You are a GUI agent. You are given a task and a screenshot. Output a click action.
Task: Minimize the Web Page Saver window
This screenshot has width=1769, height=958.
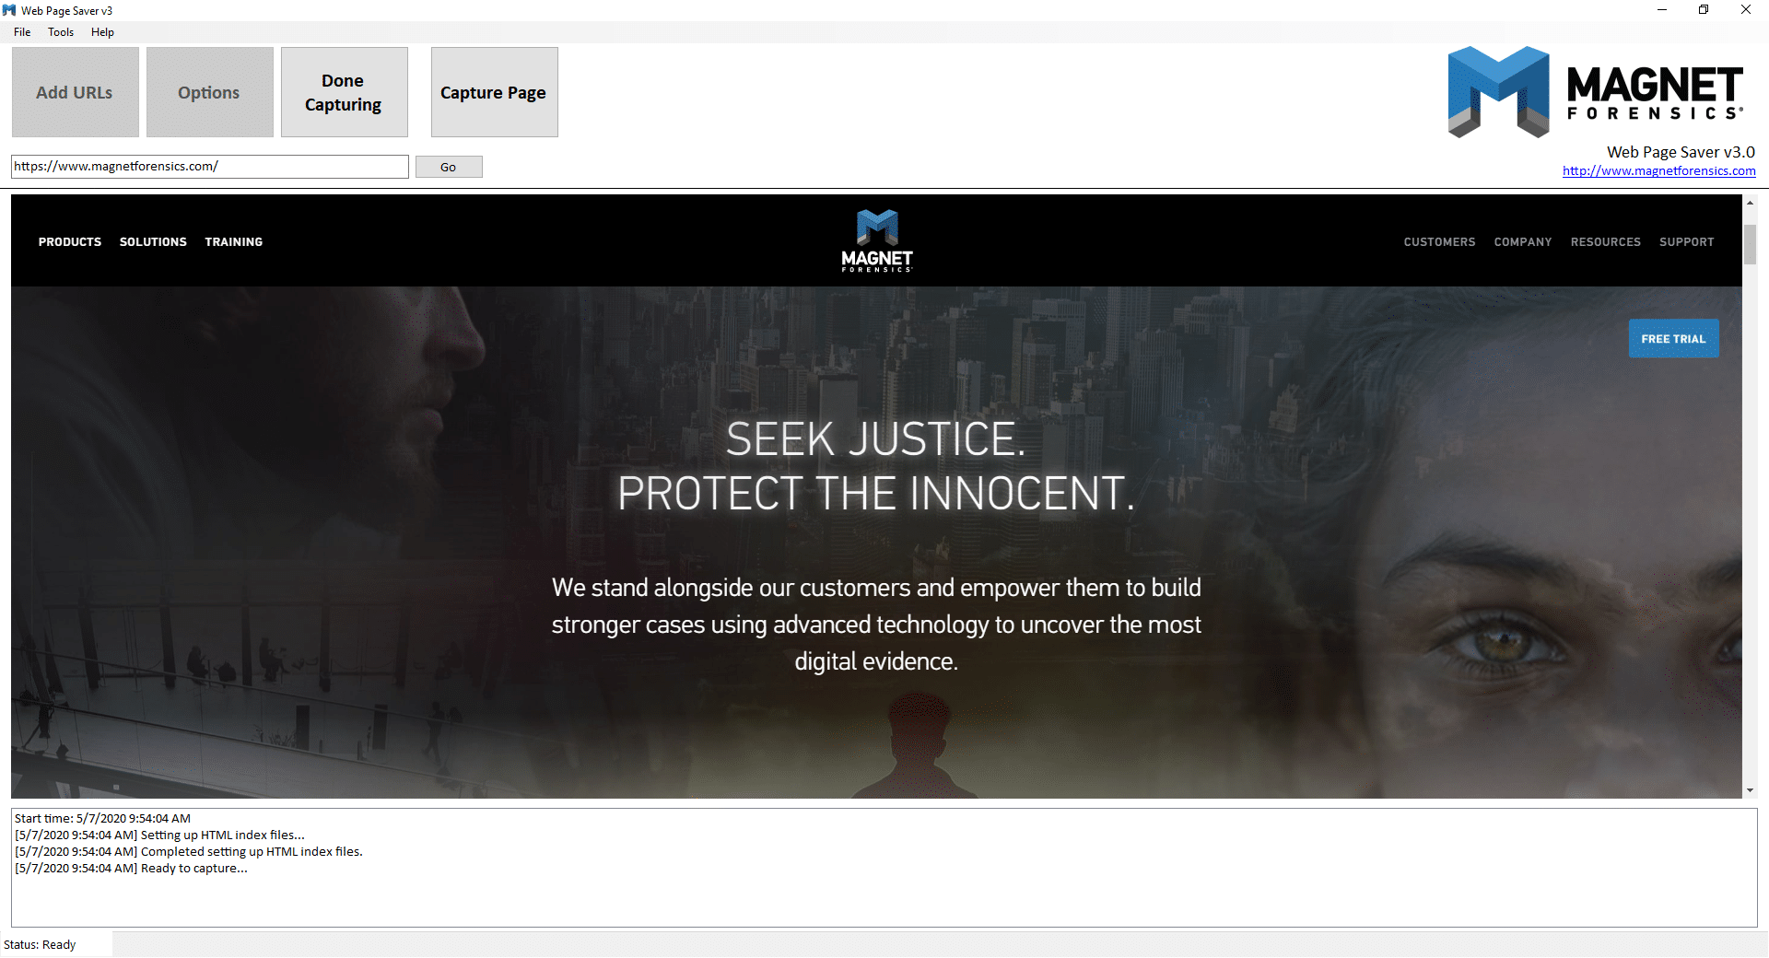pos(1661,10)
